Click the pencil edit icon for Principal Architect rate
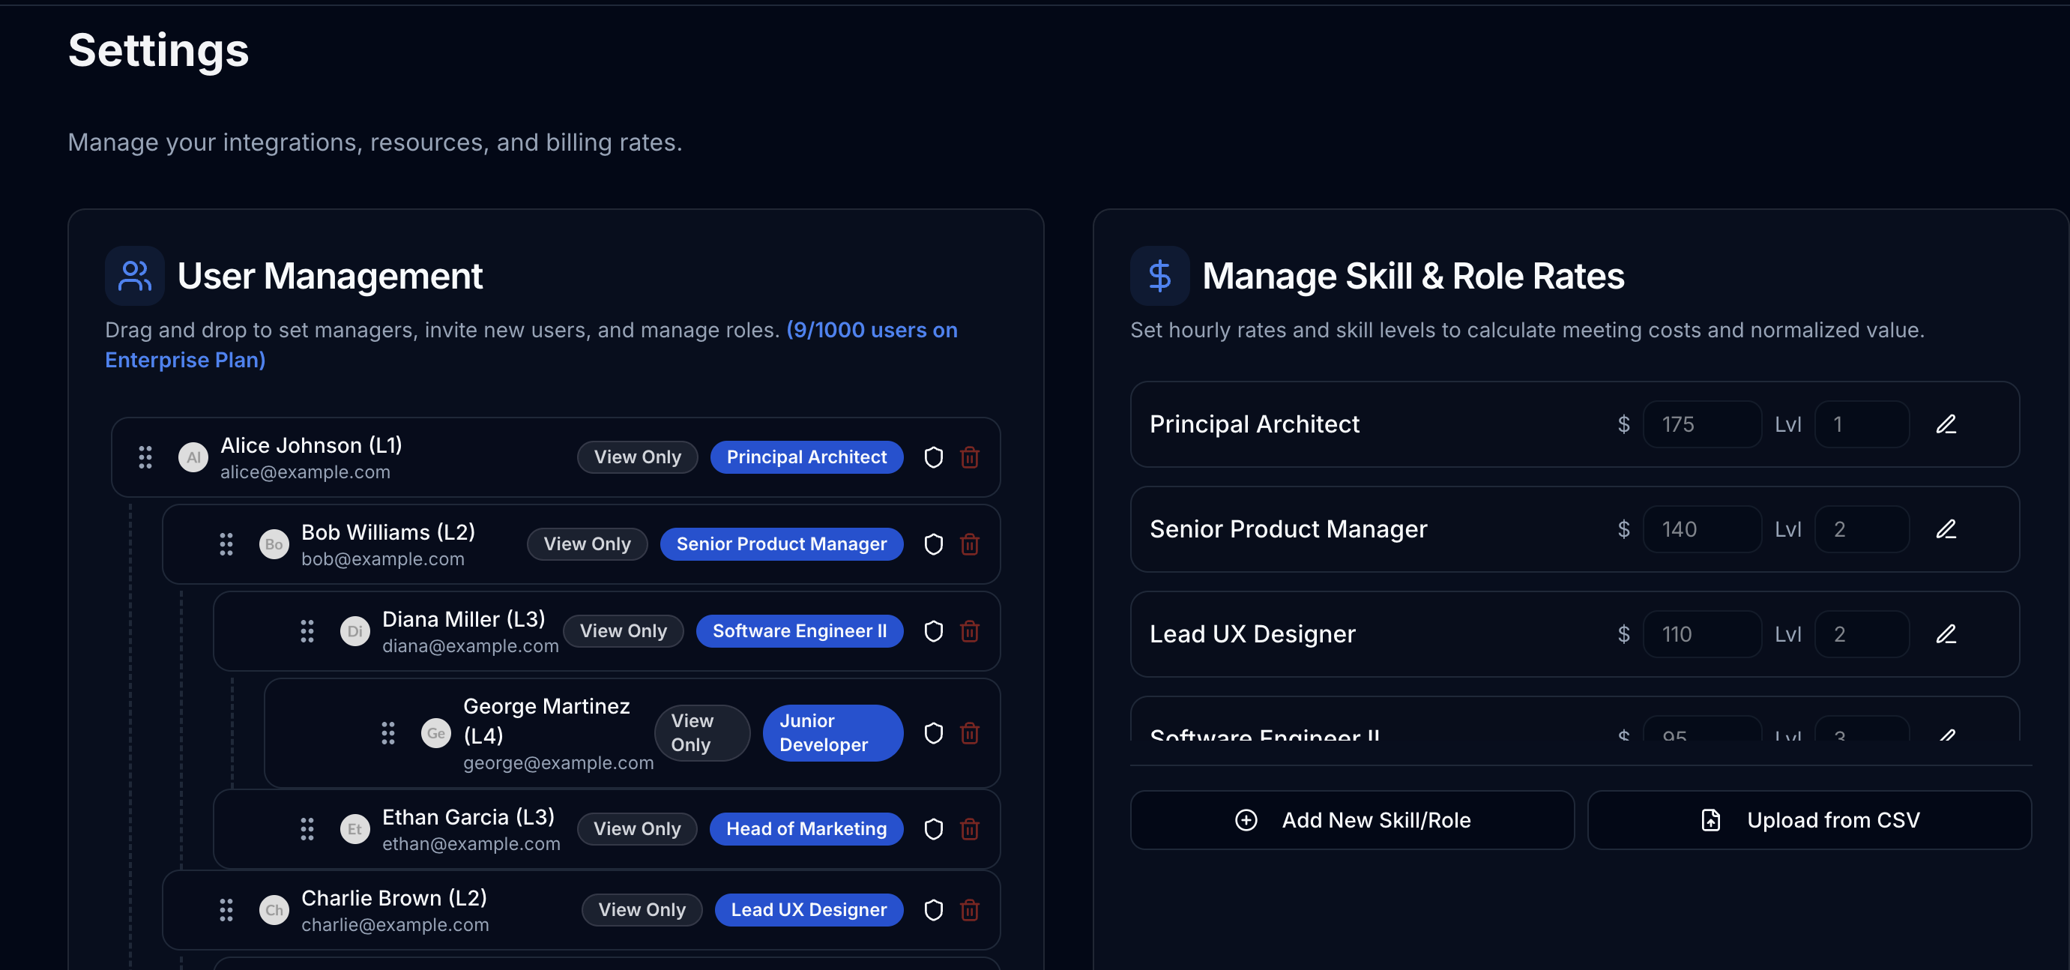2070x970 pixels. [x=1947, y=424]
